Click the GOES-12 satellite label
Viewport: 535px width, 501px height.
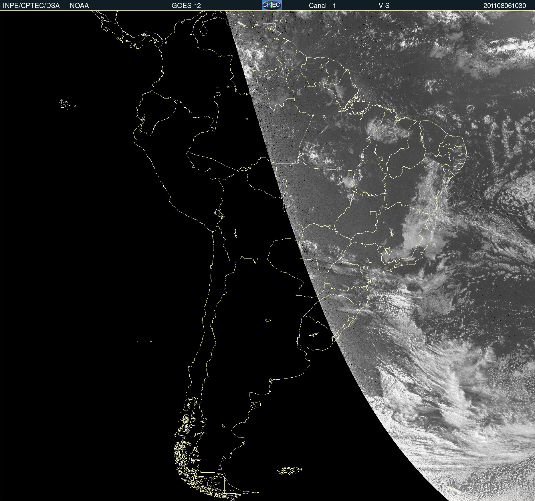[x=186, y=6]
